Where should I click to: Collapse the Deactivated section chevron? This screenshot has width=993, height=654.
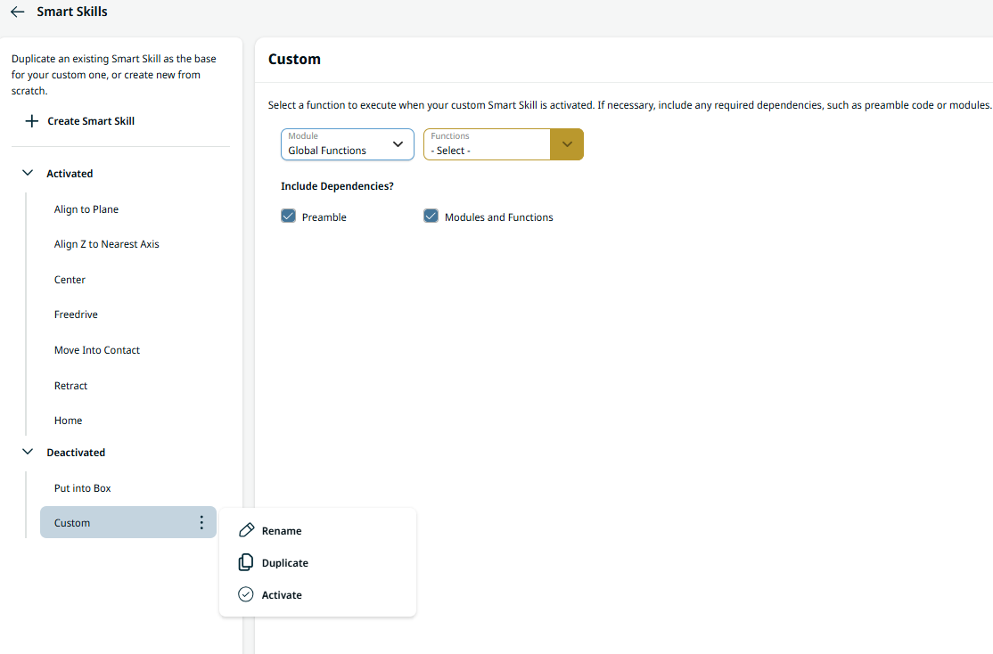[28, 453]
